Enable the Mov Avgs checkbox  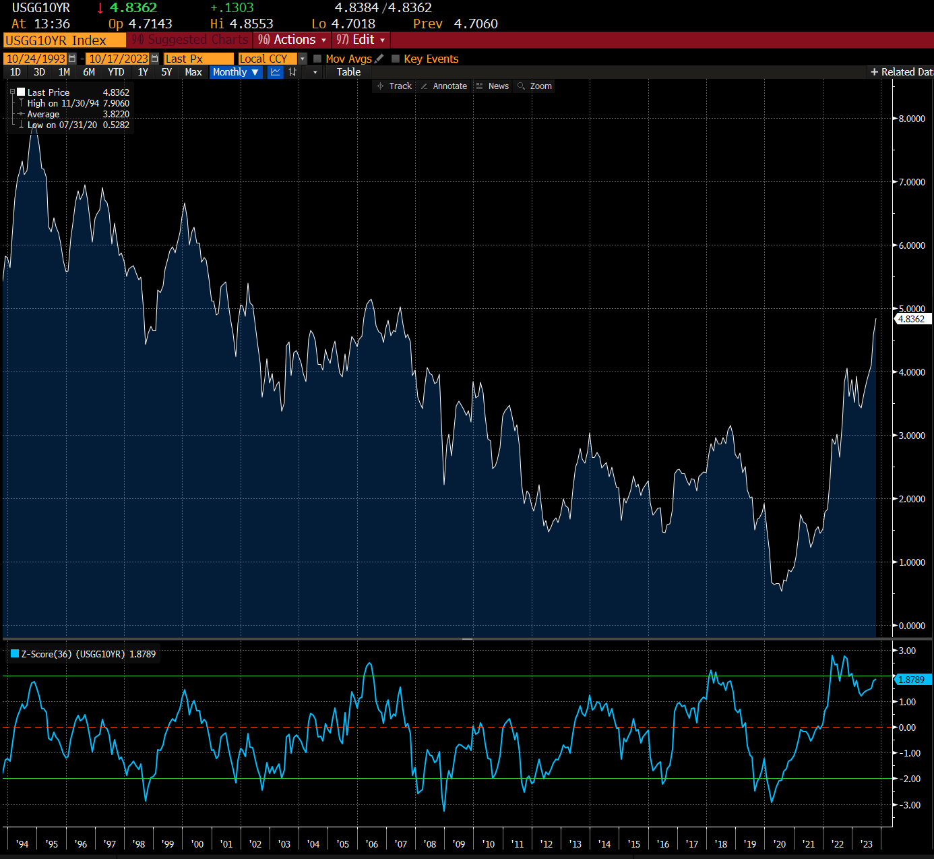(x=317, y=59)
